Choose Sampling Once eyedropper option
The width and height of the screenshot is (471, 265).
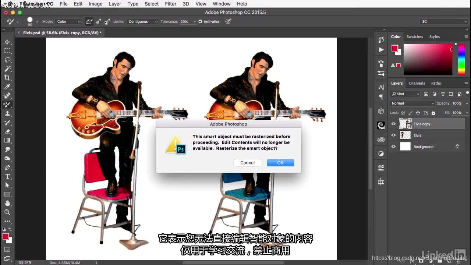tap(98, 22)
